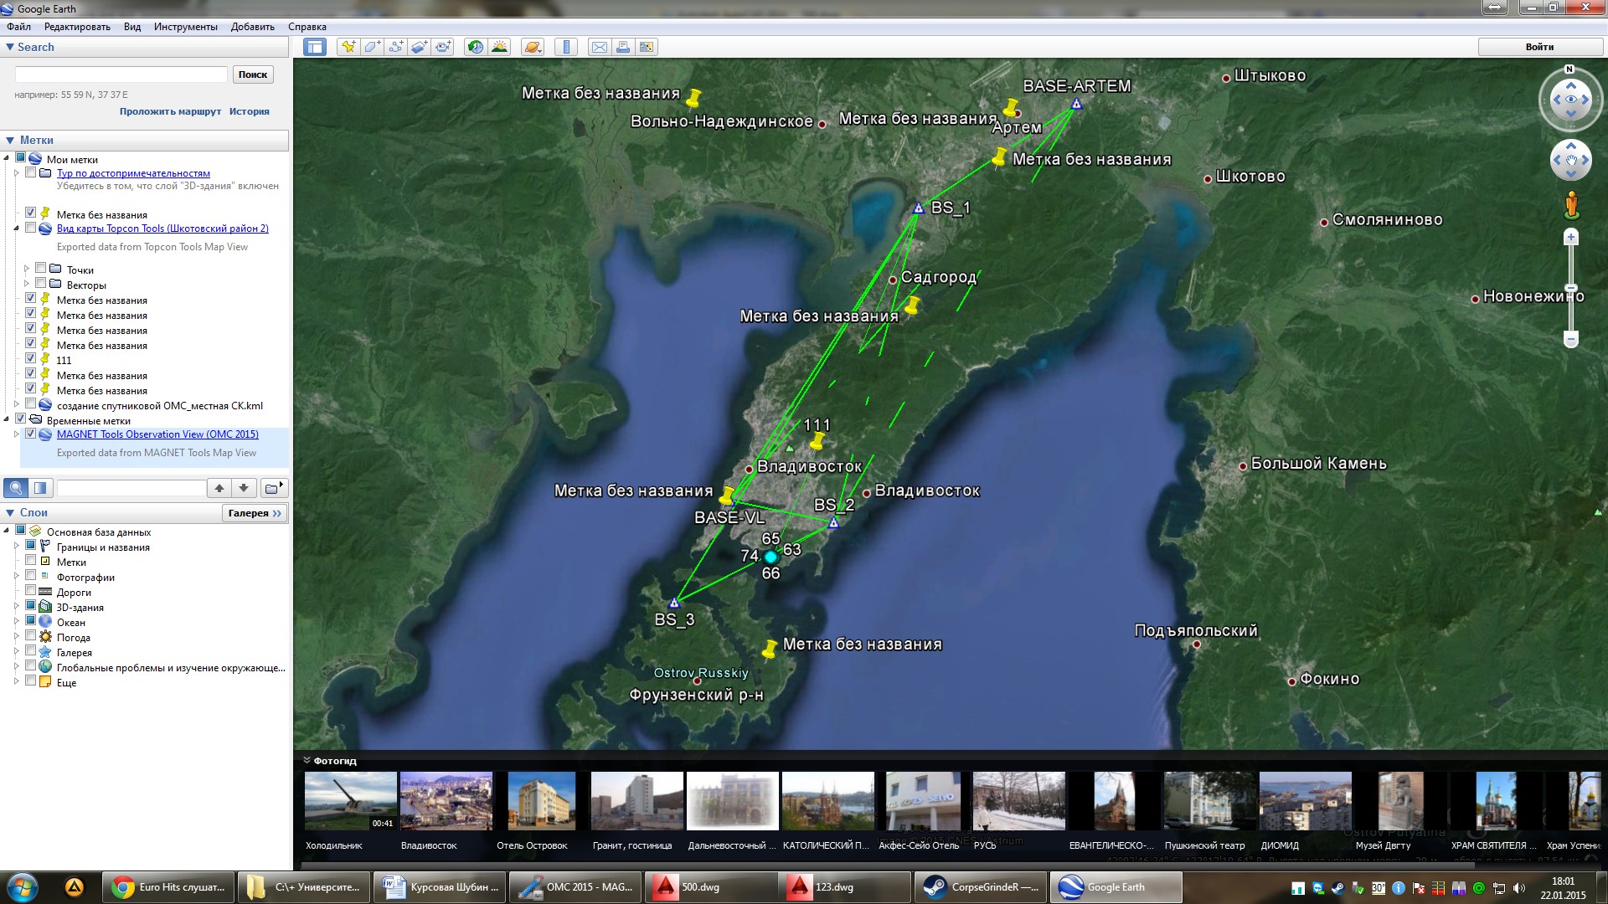Open the Владивосток photo thumbnail
Screen dimensions: 1608x904
click(446, 801)
